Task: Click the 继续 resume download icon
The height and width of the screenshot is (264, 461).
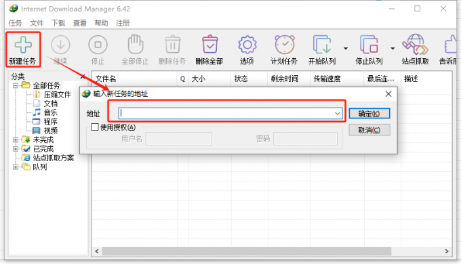Action: (x=60, y=45)
